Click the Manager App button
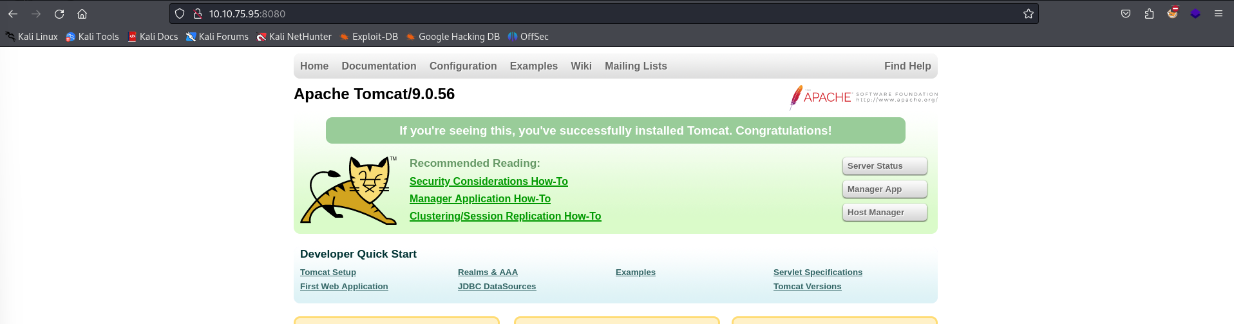The image size is (1234, 324). point(884,189)
